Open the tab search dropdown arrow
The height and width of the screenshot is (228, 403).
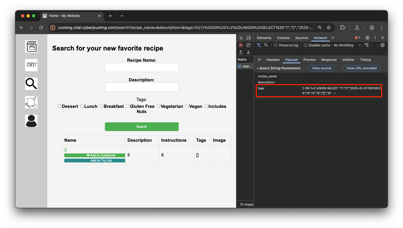point(122,16)
